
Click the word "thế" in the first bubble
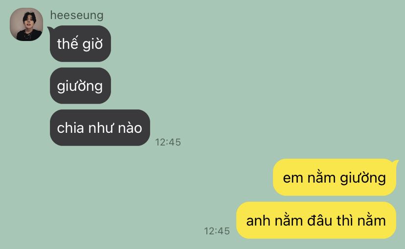click(x=67, y=43)
